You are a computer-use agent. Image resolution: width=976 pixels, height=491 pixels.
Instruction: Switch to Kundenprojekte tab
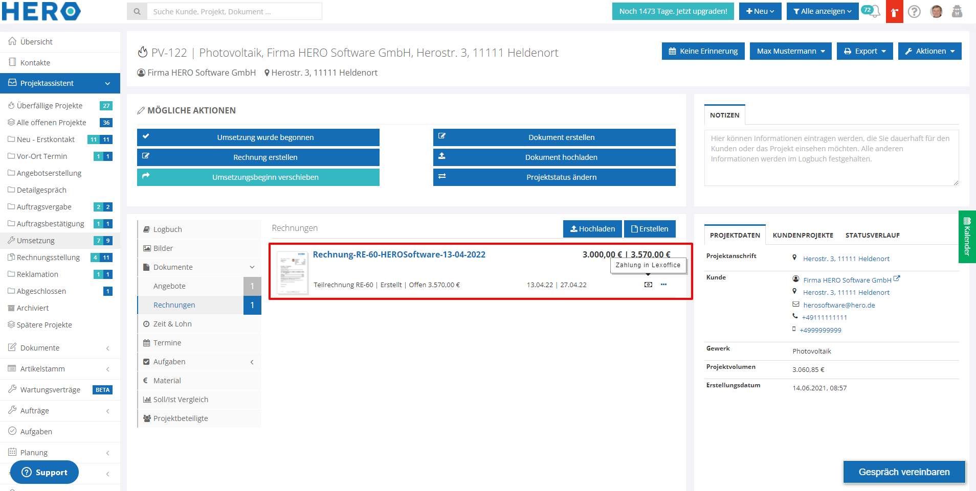(x=803, y=236)
